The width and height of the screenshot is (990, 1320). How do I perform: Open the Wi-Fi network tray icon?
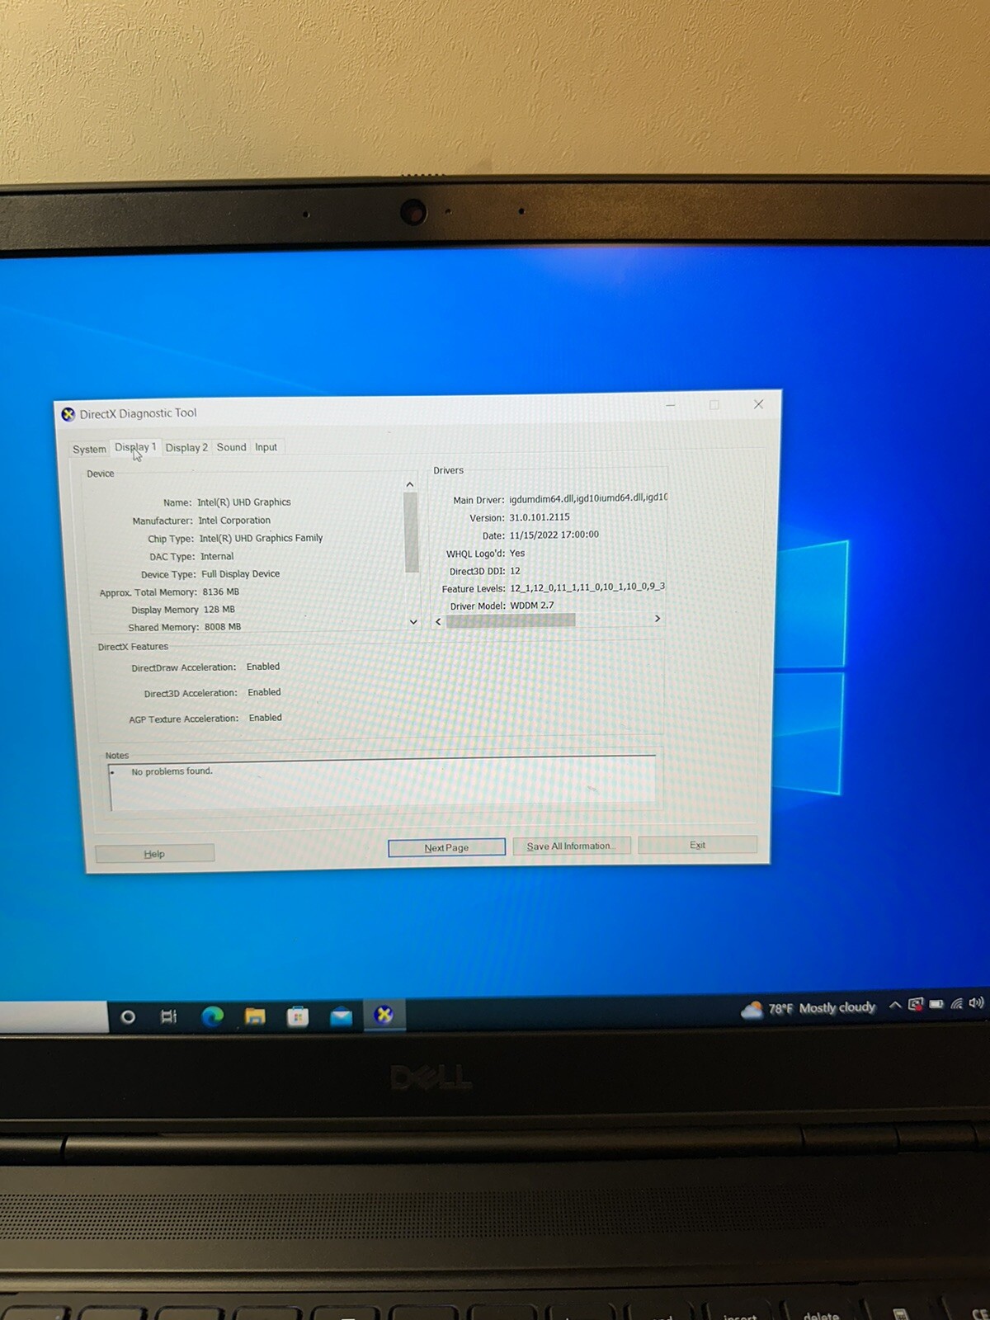957,1003
